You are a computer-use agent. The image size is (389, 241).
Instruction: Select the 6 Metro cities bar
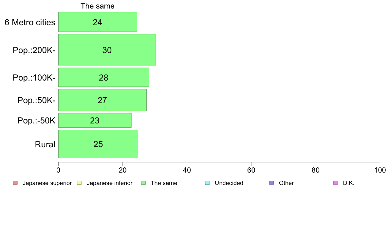pos(98,22)
